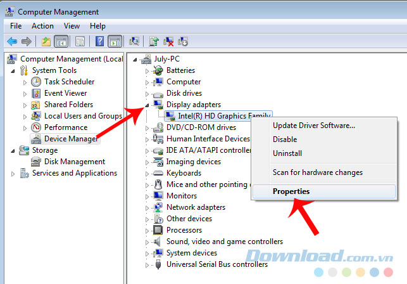Choose Properties in the context menu
This screenshot has height=284, width=407.
click(324, 191)
